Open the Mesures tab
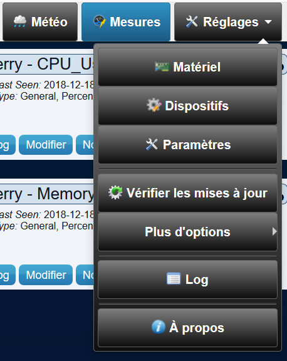Viewport: 287px width, 361px height. (126, 22)
